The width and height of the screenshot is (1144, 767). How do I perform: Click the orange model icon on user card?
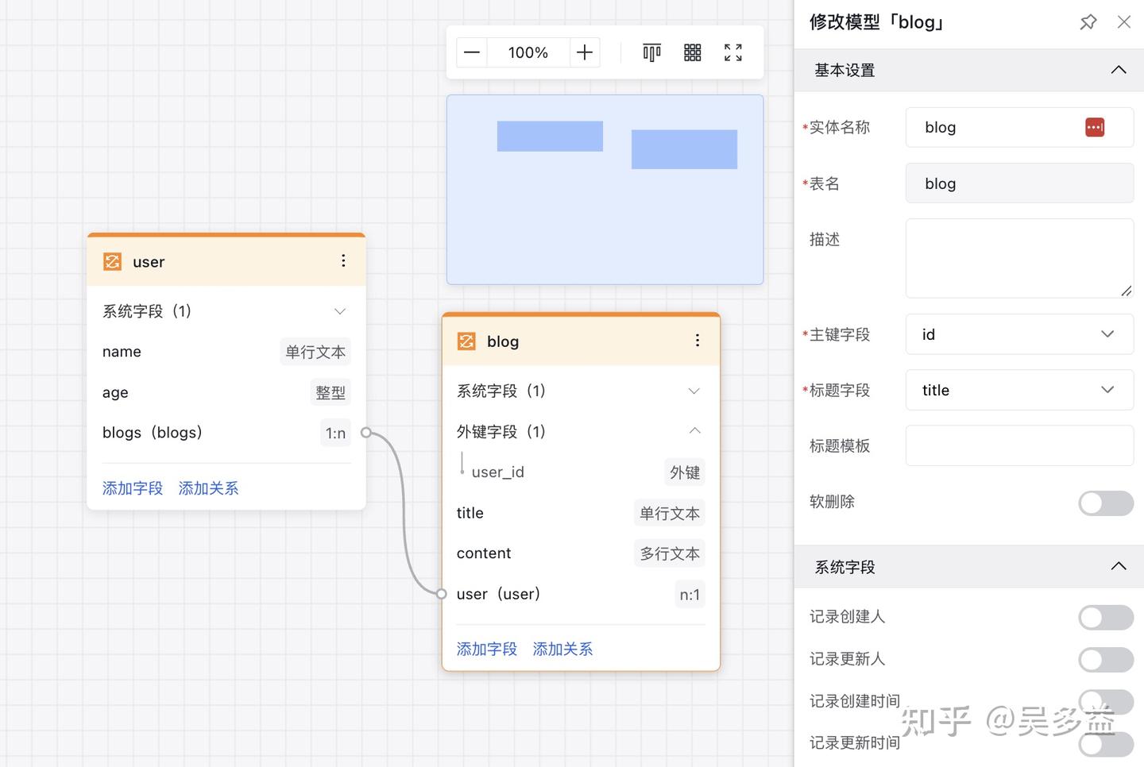tap(112, 261)
